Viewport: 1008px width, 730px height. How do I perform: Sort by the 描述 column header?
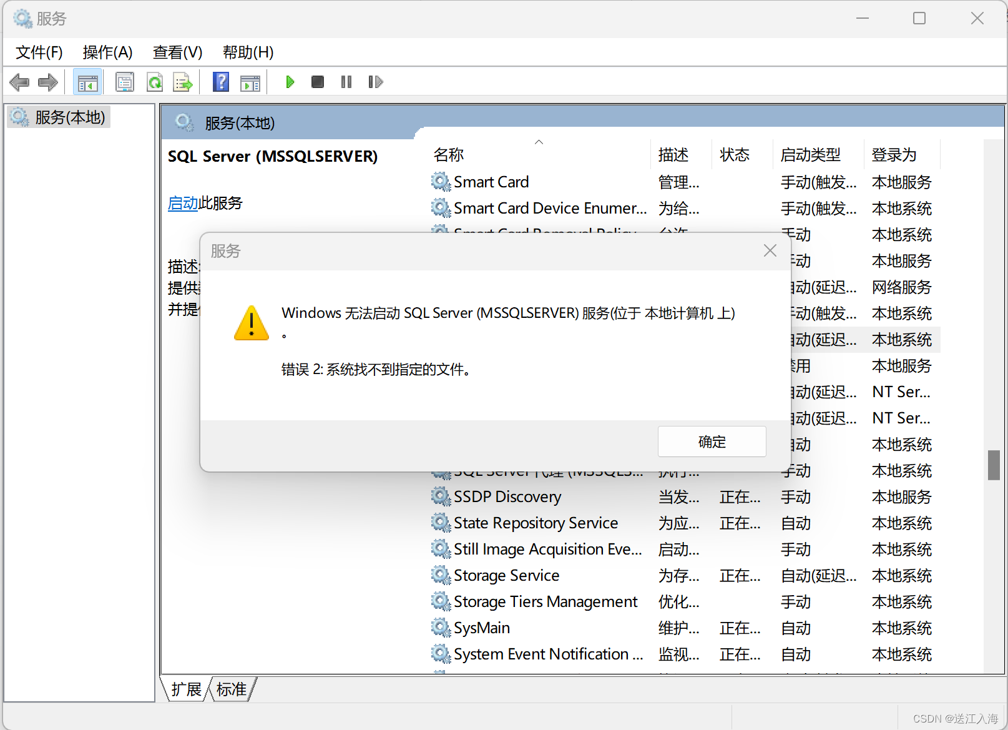(681, 154)
